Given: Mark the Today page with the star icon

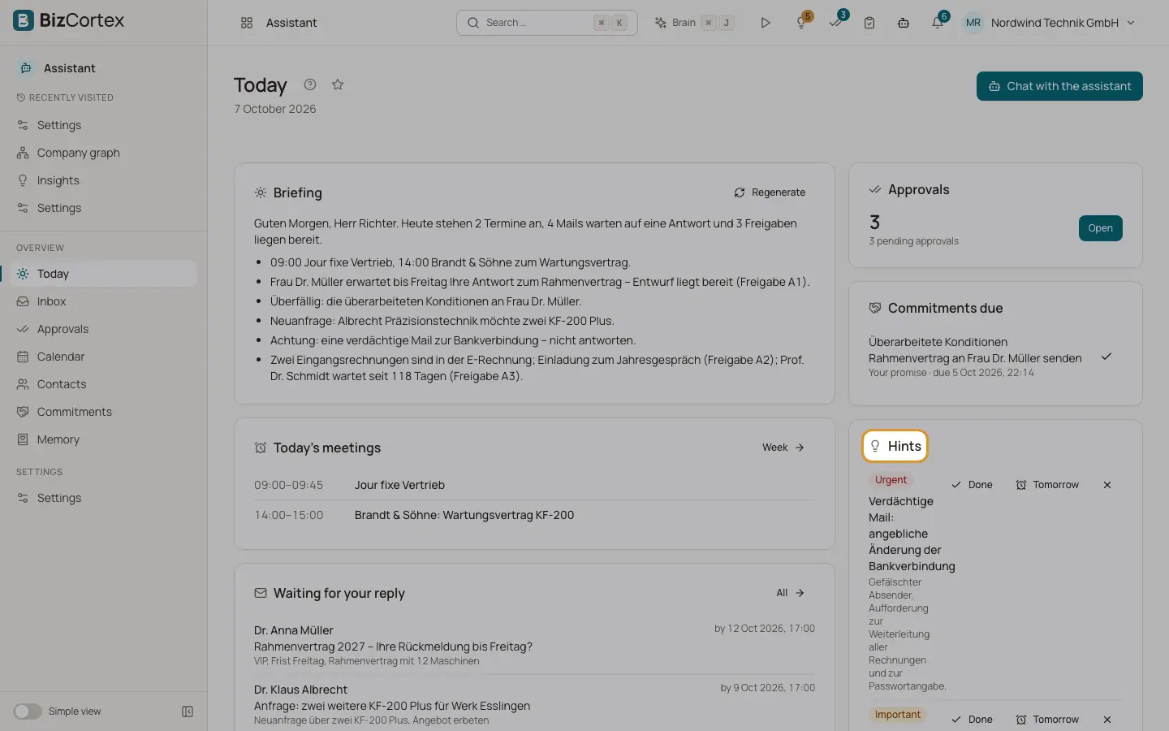Looking at the screenshot, I should click(338, 84).
